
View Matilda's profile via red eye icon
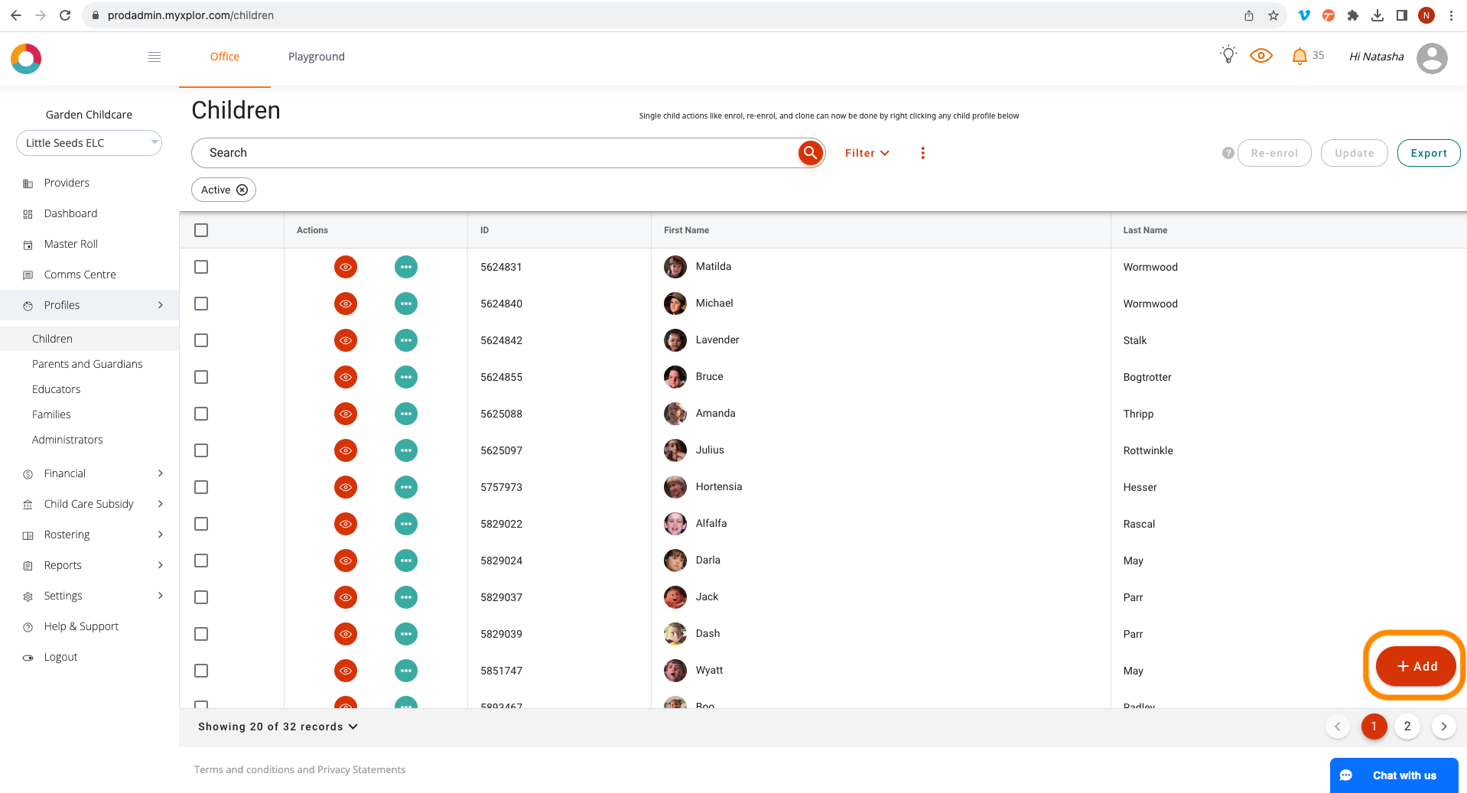pyautogui.click(x=346, y=267)
